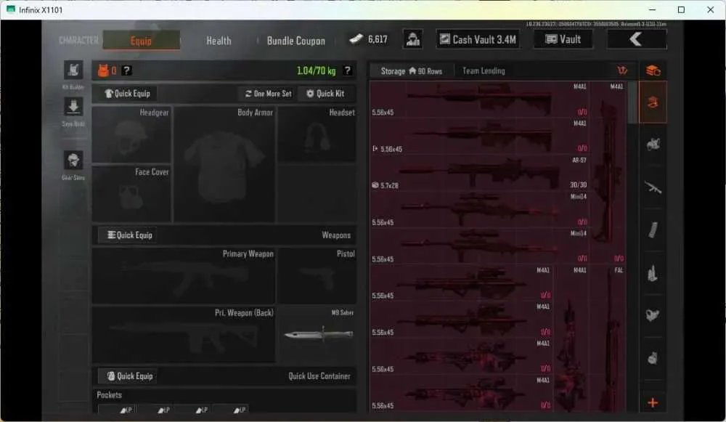Open the Cash Vault 3.4M button
This screenshot has width=726, height=422.
tap(478, 39)
